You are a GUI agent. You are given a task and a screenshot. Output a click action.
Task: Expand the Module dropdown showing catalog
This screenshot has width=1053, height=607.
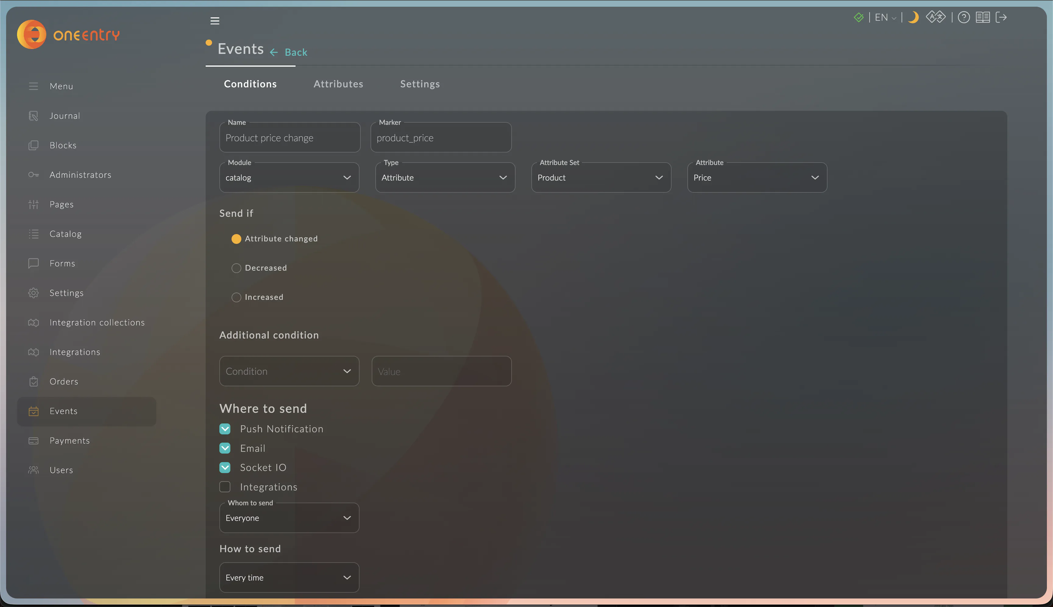click(289, 177)
